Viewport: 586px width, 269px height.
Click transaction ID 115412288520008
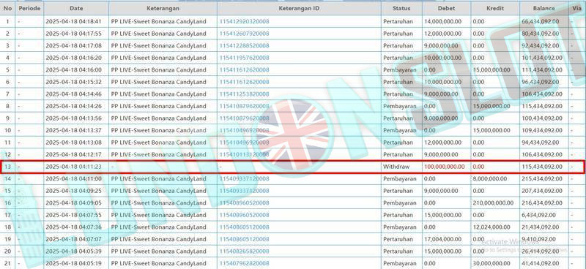click(x=244, y=46)
